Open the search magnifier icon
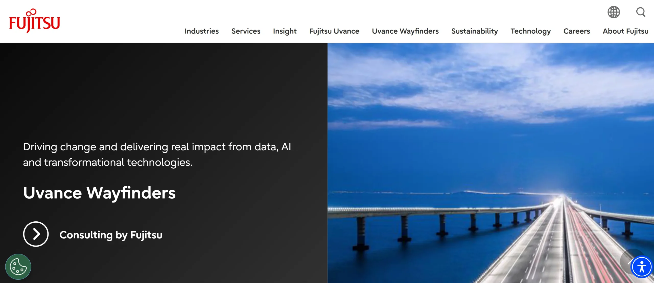 point(641,12)
